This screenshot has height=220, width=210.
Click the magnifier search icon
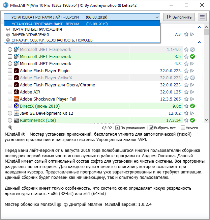[x=10, y=128]
